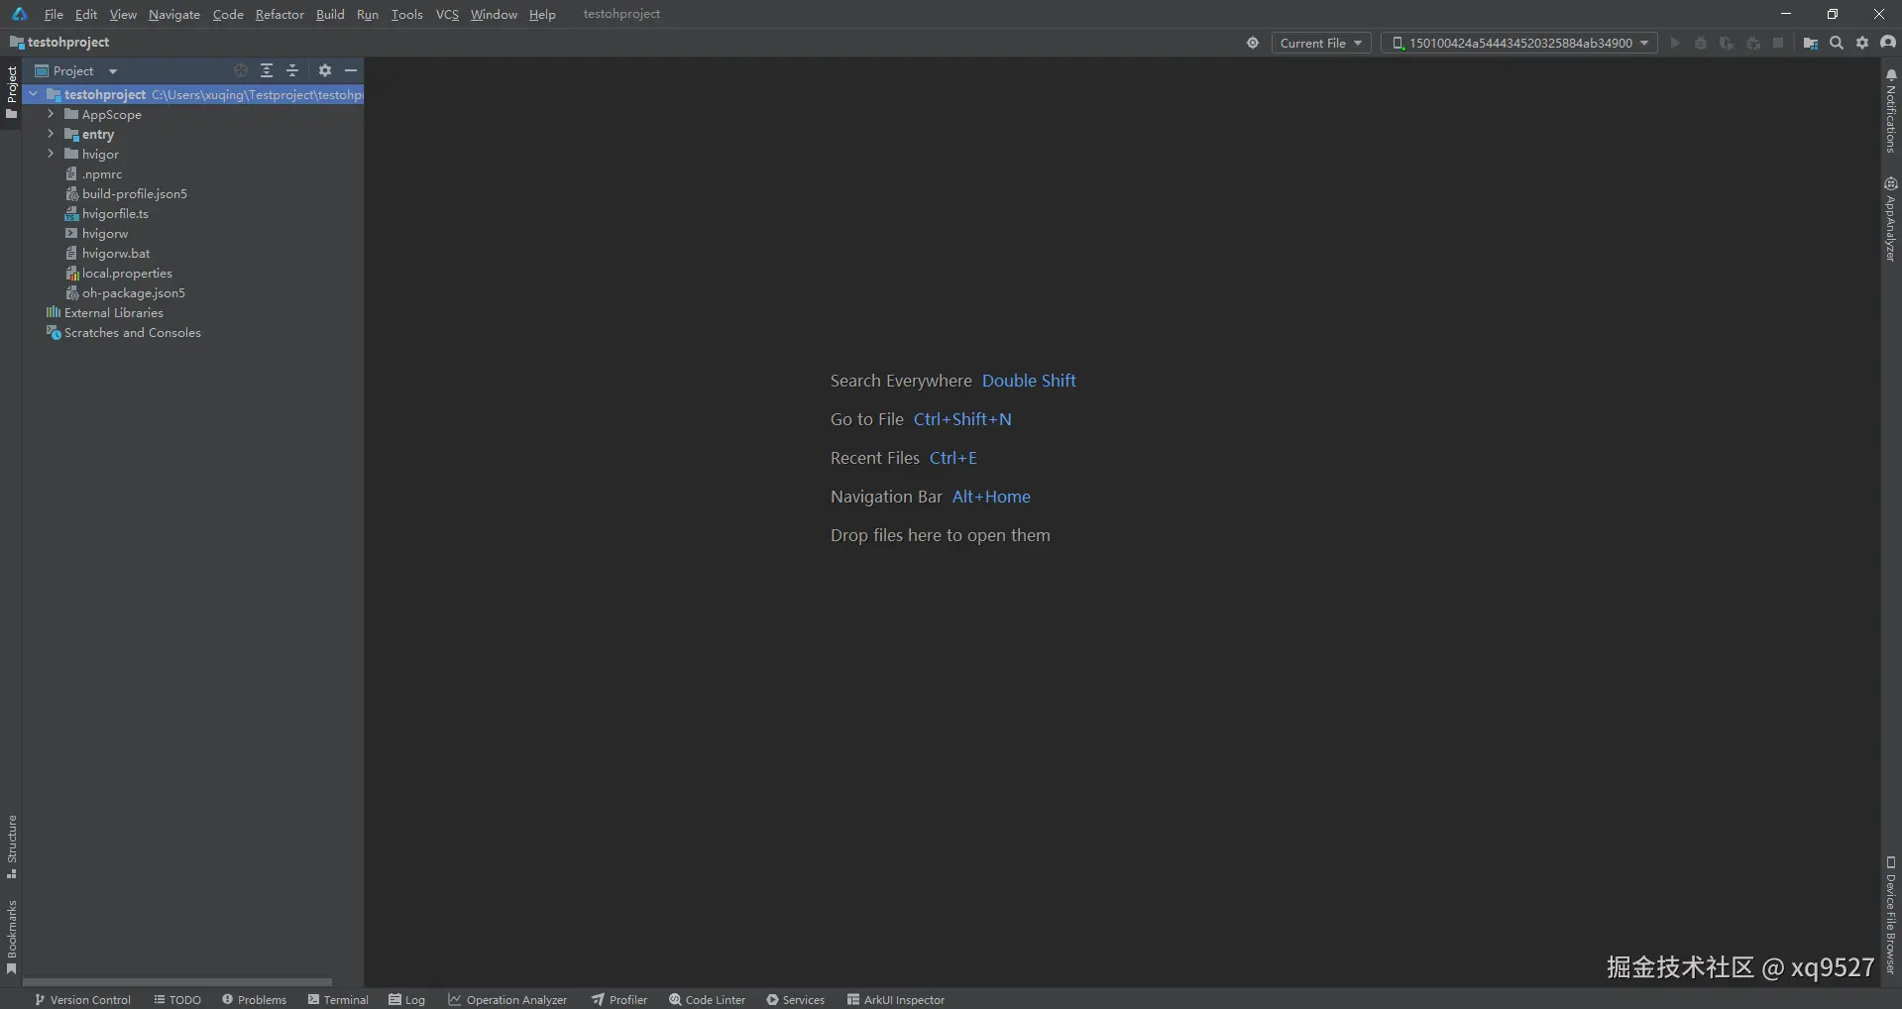
Task: Open the Version Control tool window
Action: click(82, 999)
